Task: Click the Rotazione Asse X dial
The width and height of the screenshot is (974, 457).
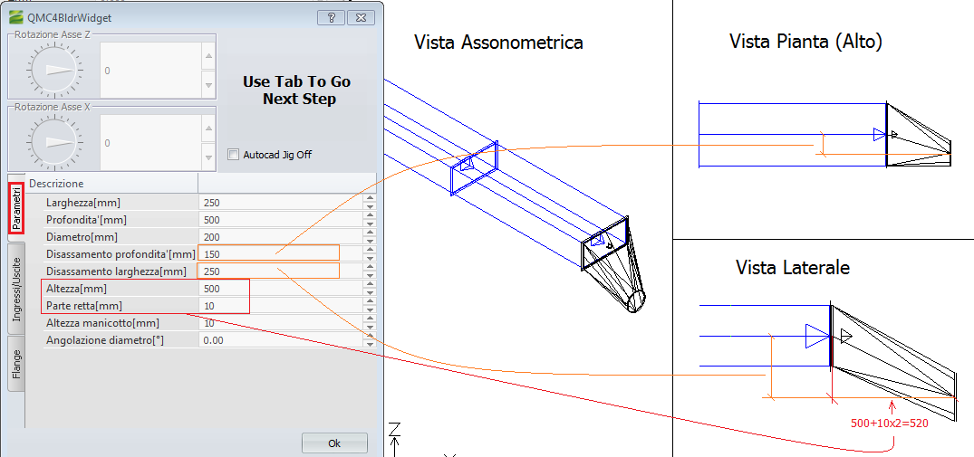Action: (x=48, y=142)
